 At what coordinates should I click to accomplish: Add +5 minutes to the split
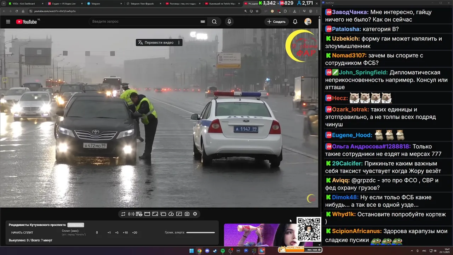117,233
